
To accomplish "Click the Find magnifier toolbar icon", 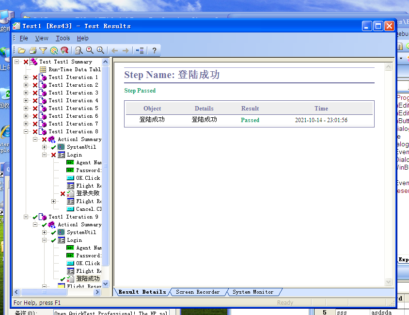I will pyautogui.click(x=79, y=50).
